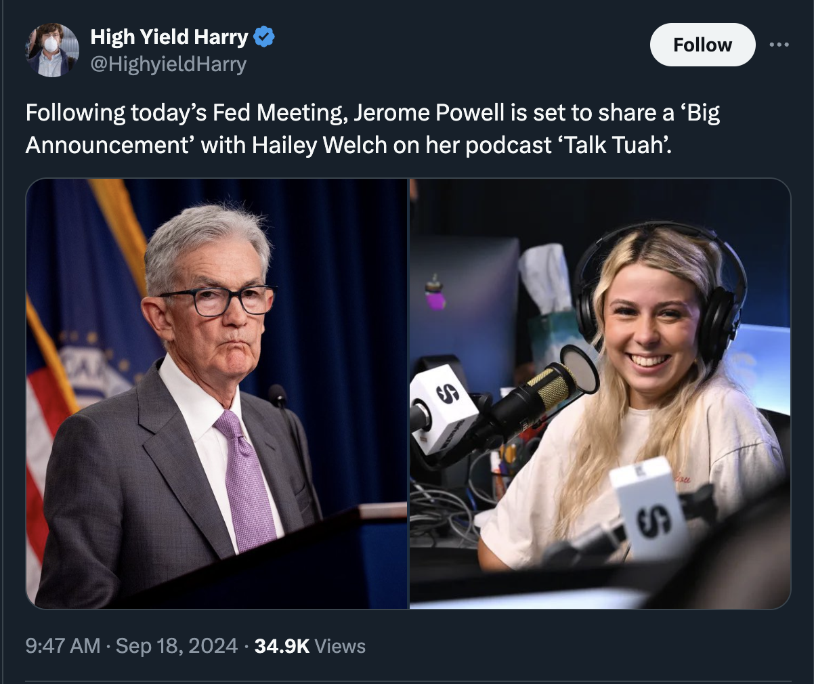Click the date Sep 18, 2024
Viewport: 814px width, 684px height.
[x=177, y=645]
